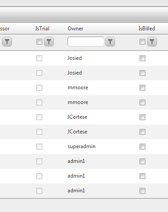
Task: Check IsTrial for first Josied row
Action: click(39, 58)
